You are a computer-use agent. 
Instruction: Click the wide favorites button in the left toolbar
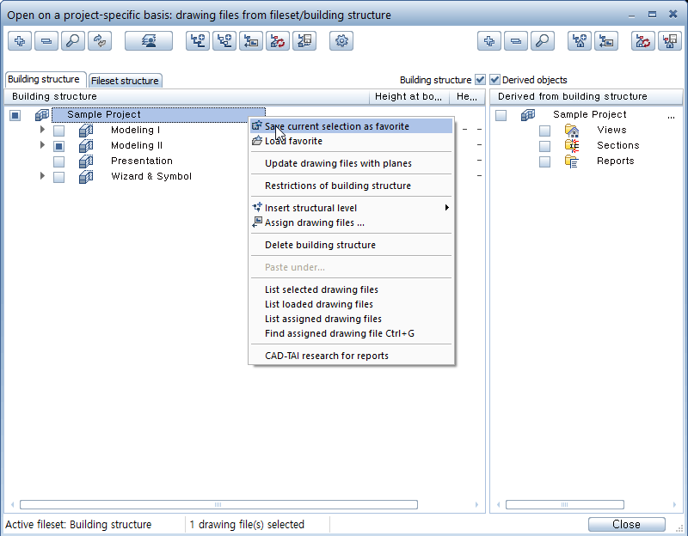[148, 40]
